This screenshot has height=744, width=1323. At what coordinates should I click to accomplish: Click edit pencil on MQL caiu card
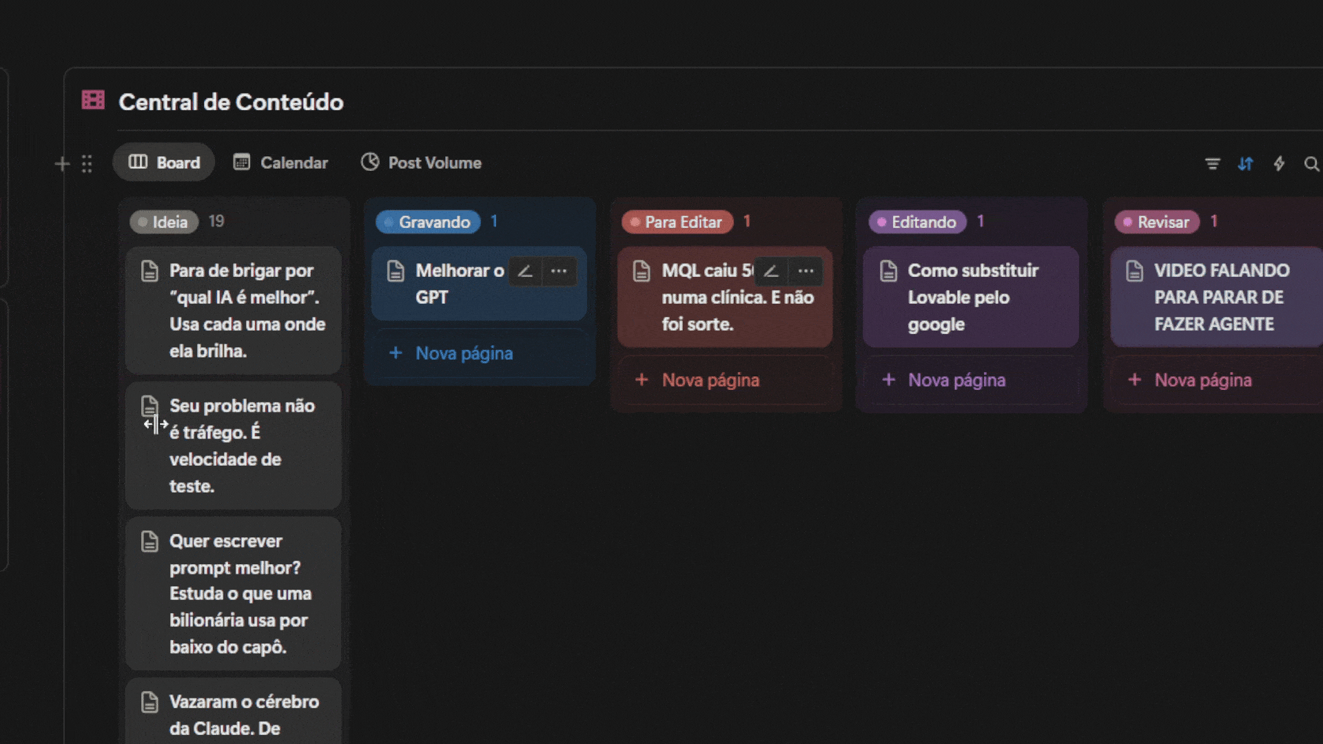[x=771, y=271]
